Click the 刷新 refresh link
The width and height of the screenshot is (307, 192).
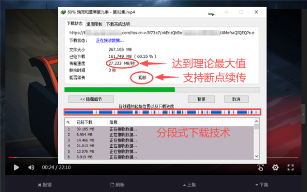point(117,185)
